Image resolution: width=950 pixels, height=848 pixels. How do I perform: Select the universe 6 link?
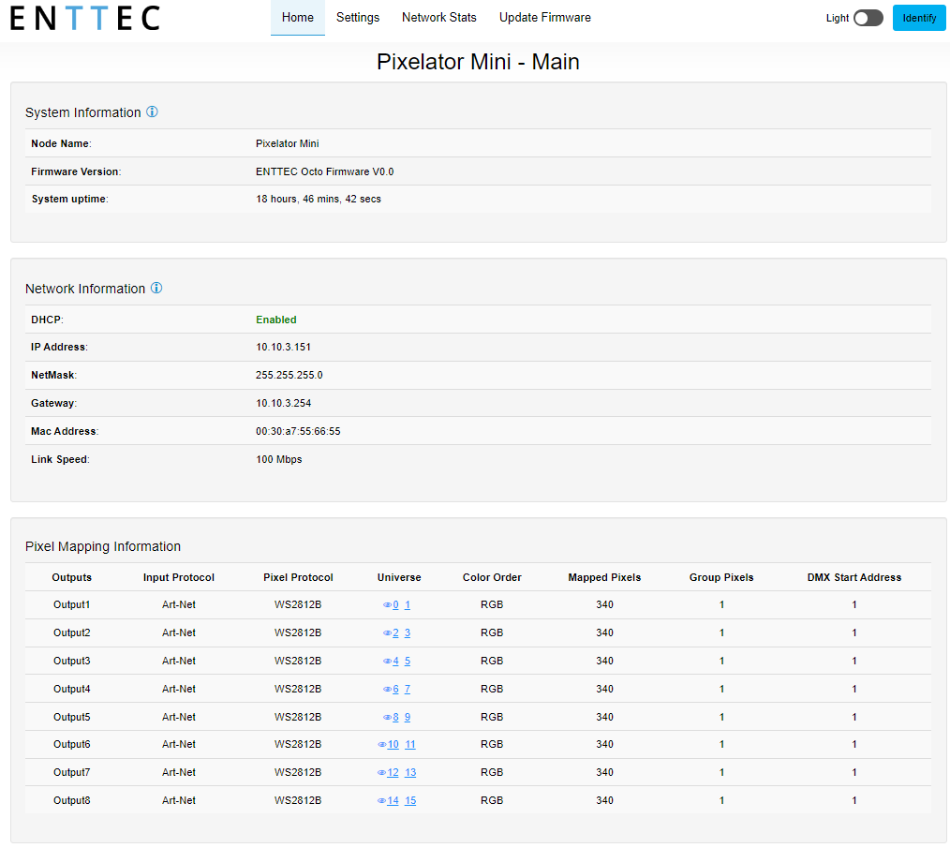395,690
